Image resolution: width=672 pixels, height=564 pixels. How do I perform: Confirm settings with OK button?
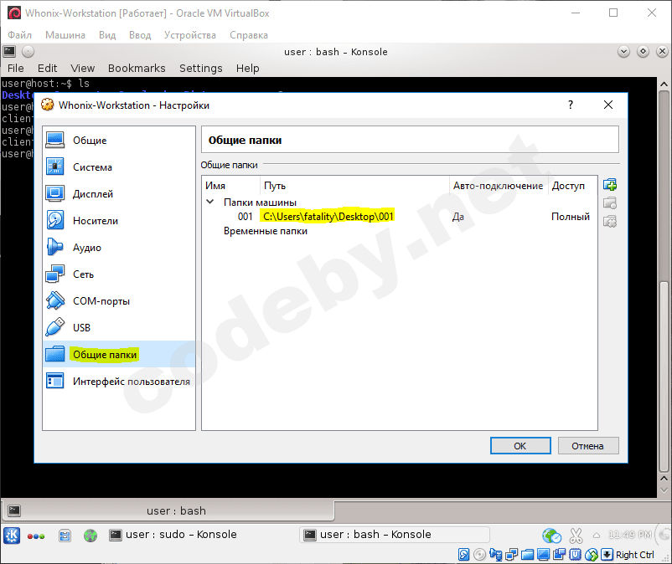520,446
